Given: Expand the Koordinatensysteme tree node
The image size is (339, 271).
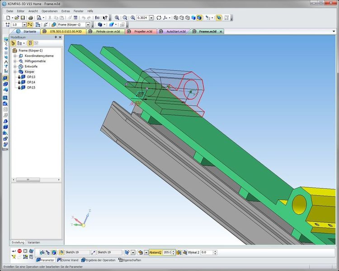Looking at the screenshot, I should click(x=15, y=56).
